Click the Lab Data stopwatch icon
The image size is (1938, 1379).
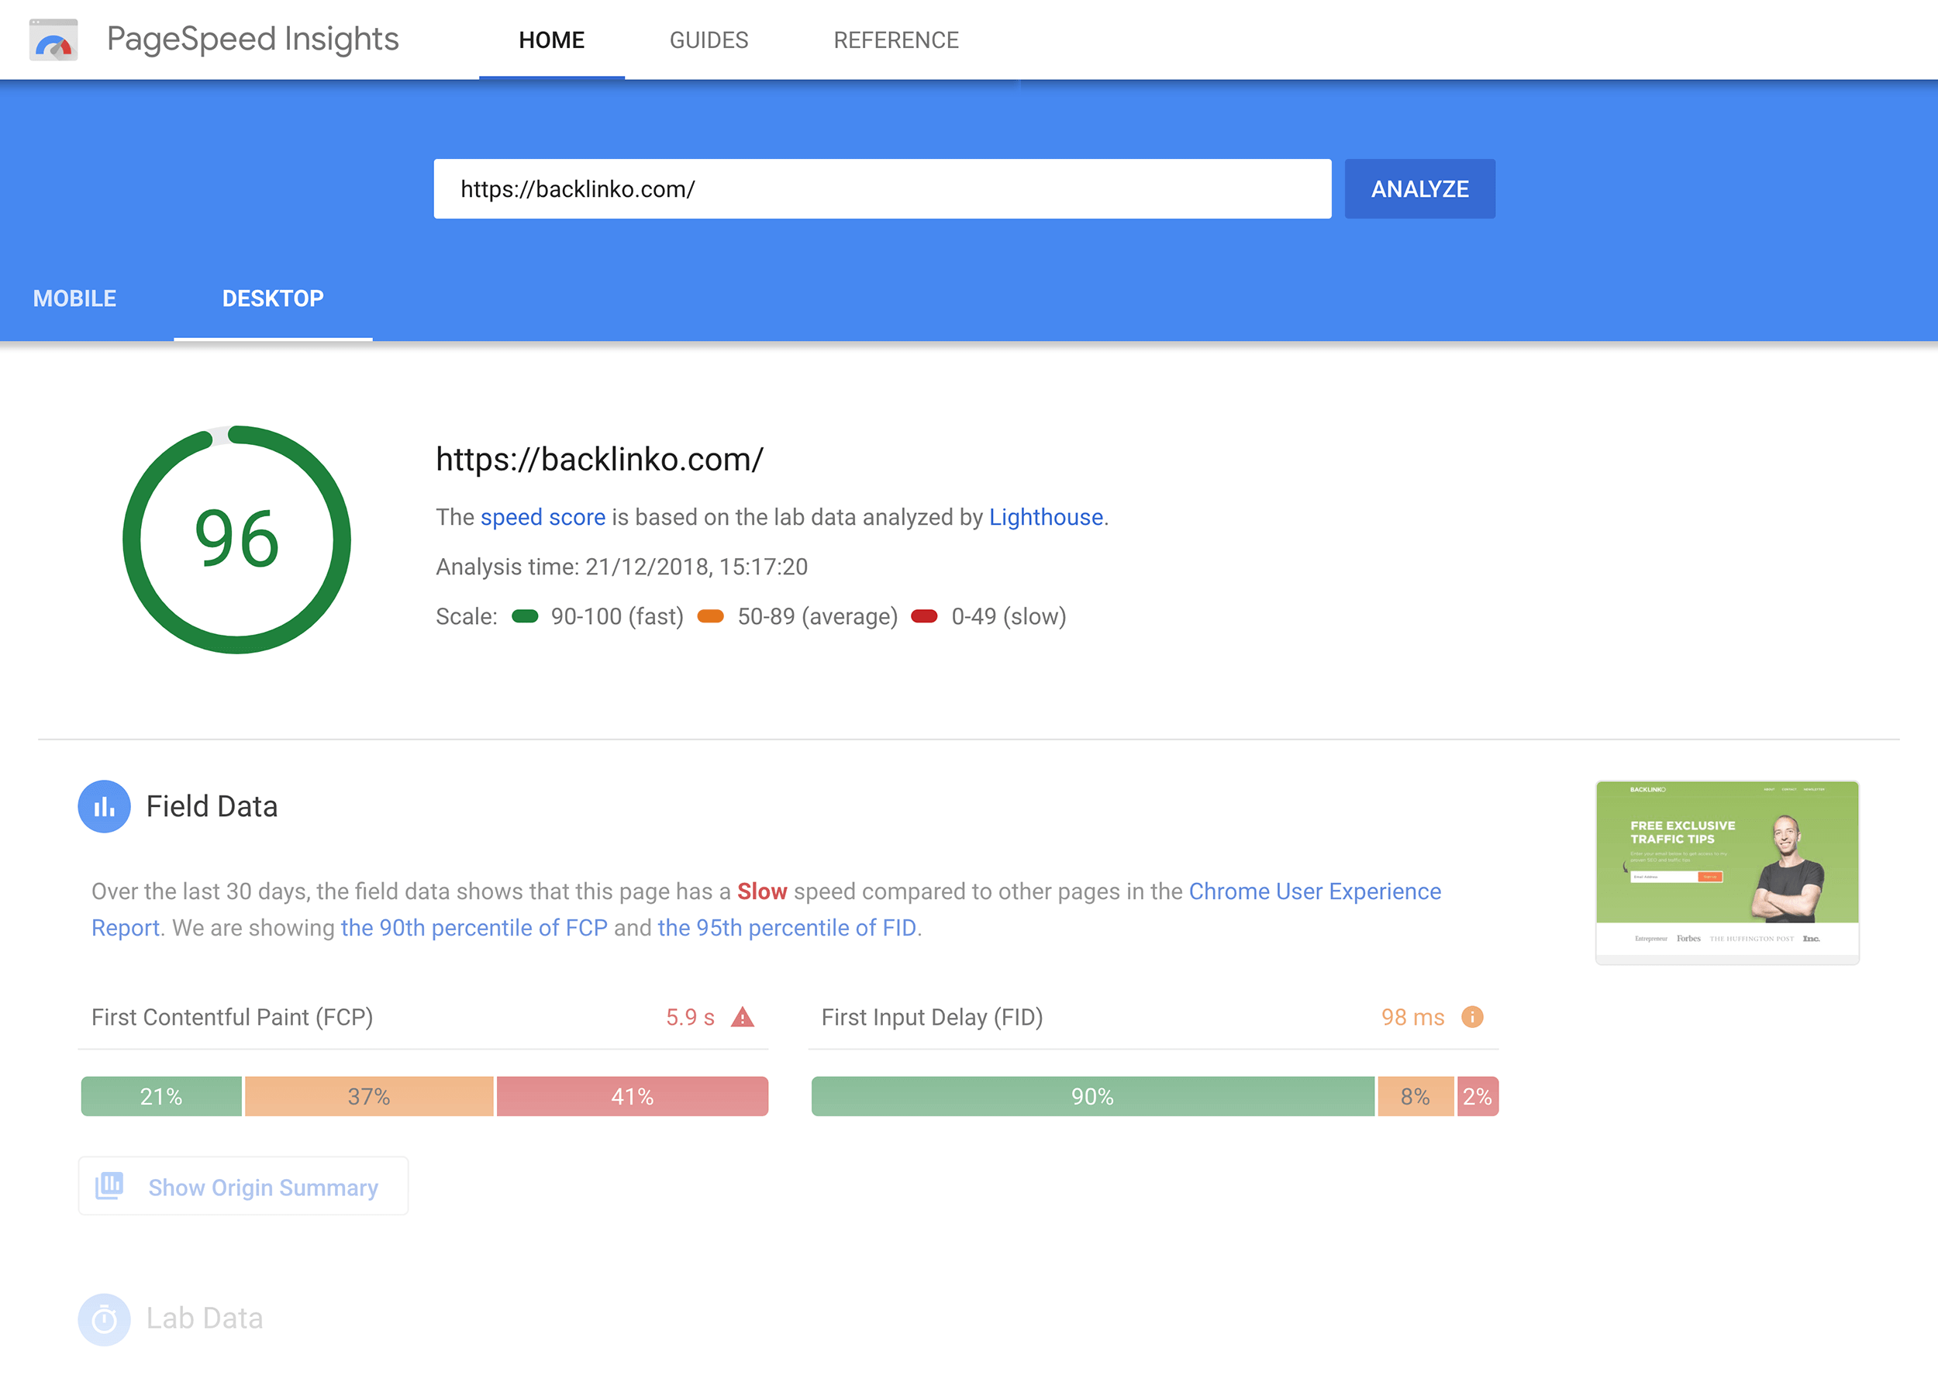point(105,1319)
